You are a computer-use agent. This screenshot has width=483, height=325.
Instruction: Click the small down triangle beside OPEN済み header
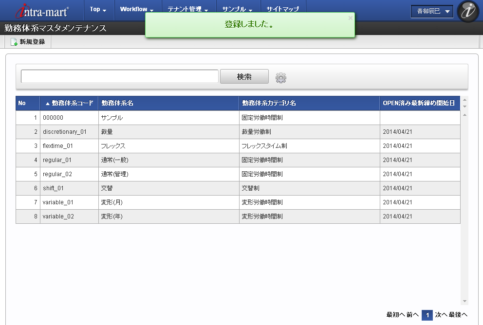[x=464, y=107]
